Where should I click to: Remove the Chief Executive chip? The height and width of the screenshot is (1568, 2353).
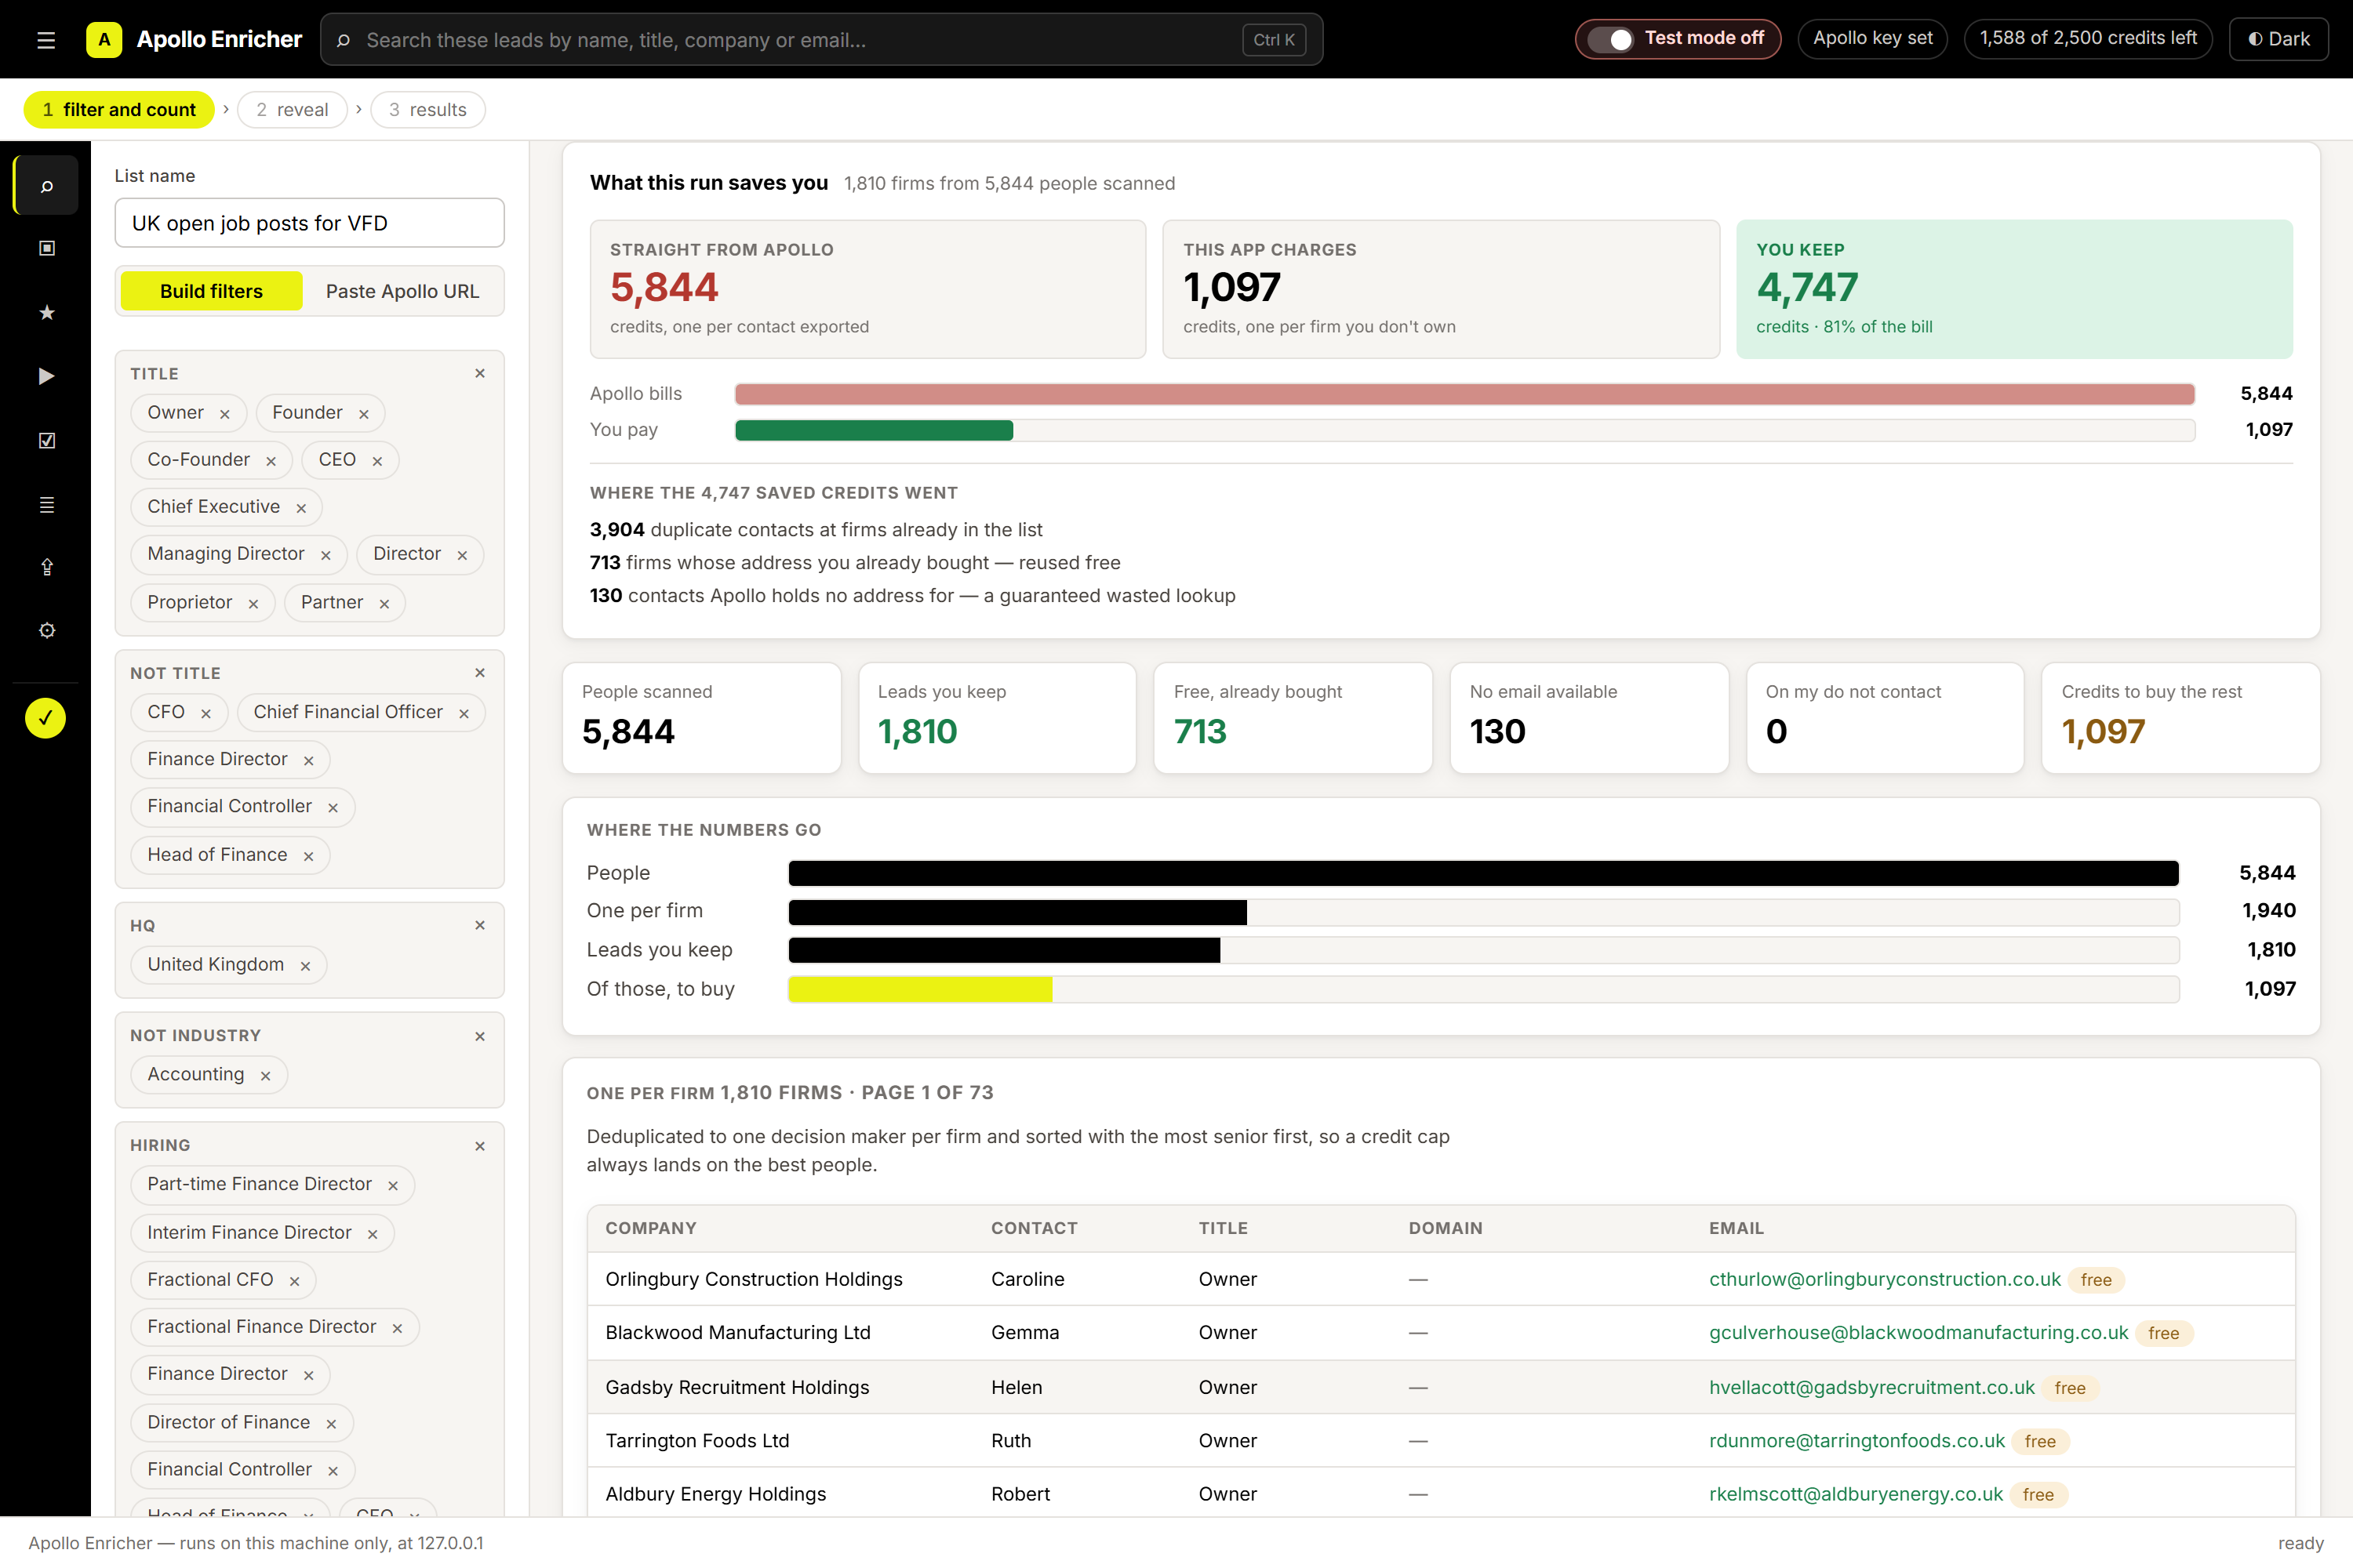tap(301, 508)
